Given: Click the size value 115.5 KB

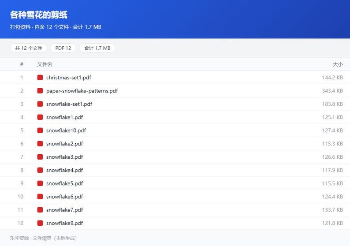Looking at the screenshot, I should pos(332,183).
